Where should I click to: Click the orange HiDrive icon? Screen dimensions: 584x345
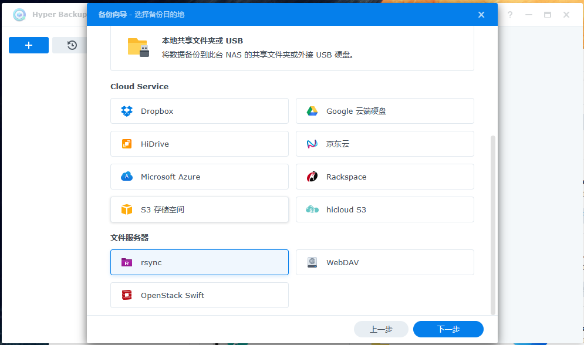pyautogui.click(x=127, y=144)
